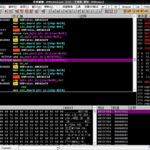Select the EFL flags register row
This screenshot has width=150, height=150.
[144, 82]
